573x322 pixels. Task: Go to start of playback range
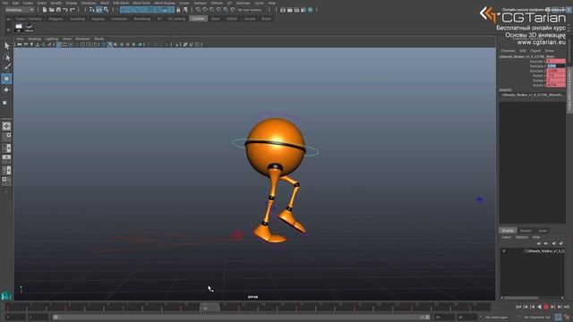[x=518, y=307]
